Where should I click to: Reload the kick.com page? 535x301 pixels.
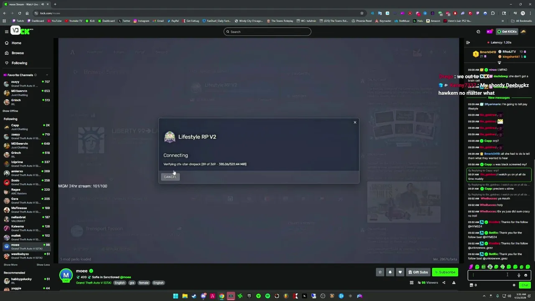19,13
